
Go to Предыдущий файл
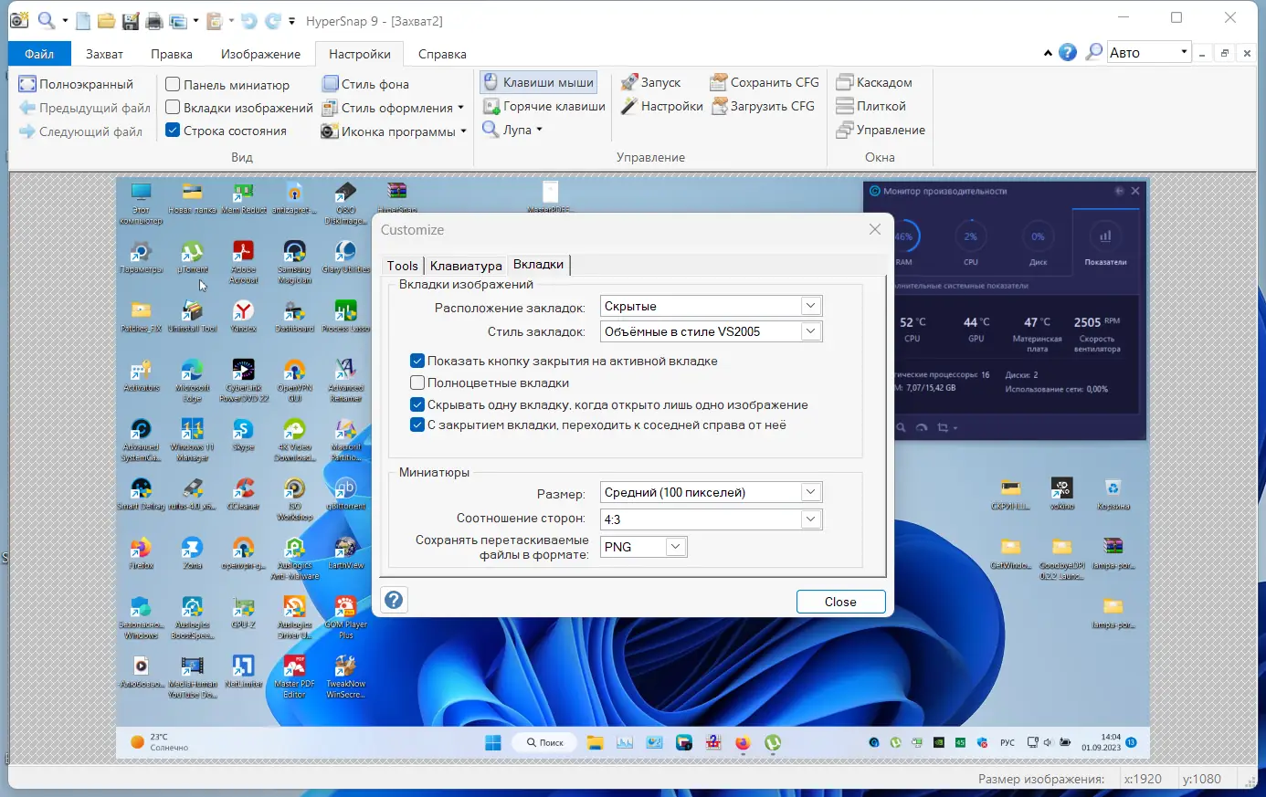coord(84,108)
